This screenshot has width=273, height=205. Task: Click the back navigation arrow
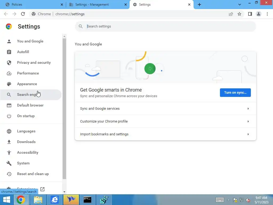click(x=6, y=14)
